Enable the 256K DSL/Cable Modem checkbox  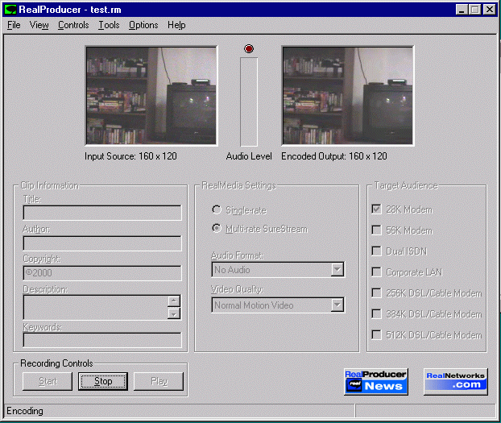(x=376, y=292)
